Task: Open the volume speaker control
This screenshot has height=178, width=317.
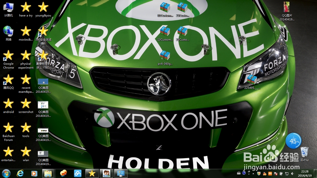Action: (x=292, y=174)
